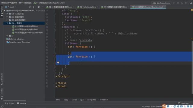Screen dimensions: 193x108
Task: Click the Sogou emoji face icon
Action: tap(175, 106)
